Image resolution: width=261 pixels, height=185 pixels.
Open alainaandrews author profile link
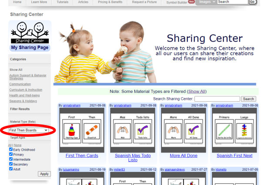pyautogui.click(x=175, y=169)
